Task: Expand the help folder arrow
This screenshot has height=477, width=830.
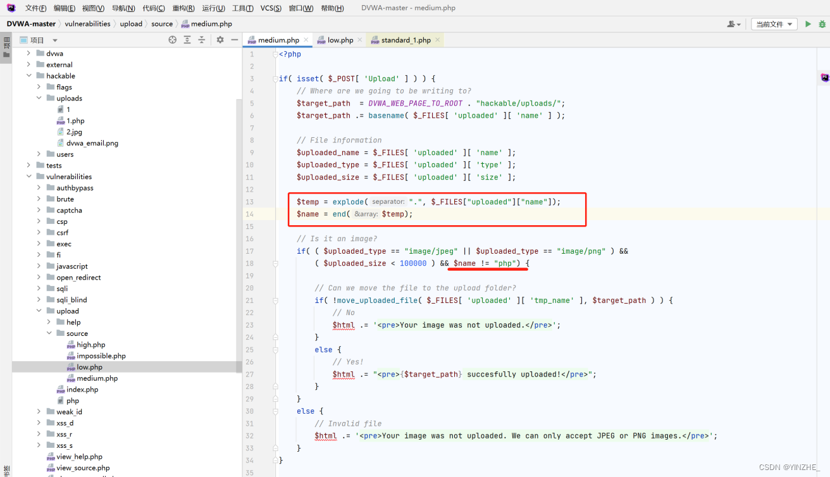Action: (x=49, y=322)
